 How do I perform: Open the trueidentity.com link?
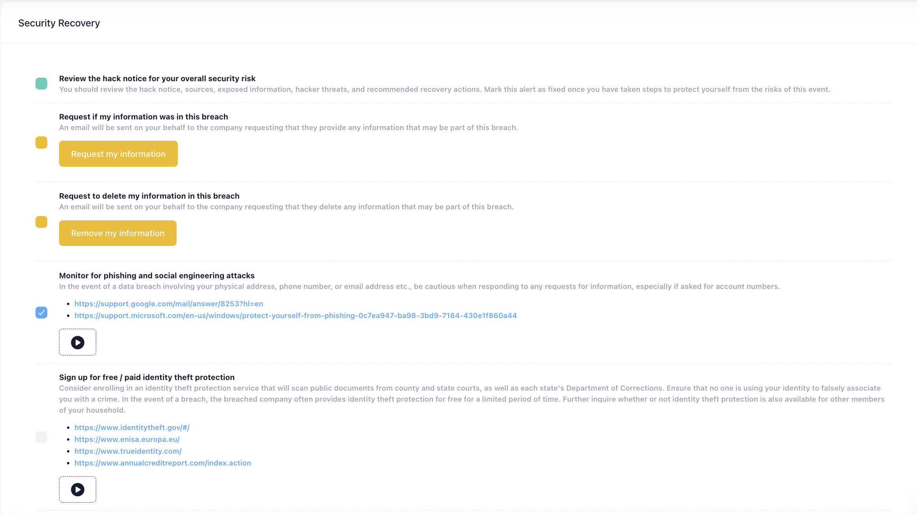click(x=128, y=451)
